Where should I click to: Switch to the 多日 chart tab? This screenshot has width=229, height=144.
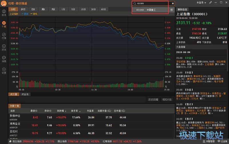(23, 9)
